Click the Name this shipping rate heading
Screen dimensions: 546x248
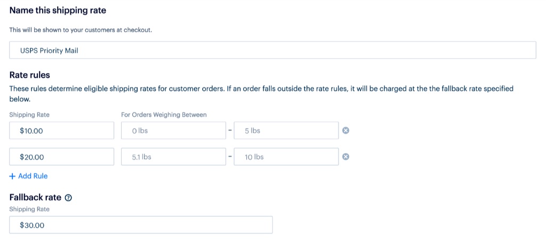coord(58,11)
